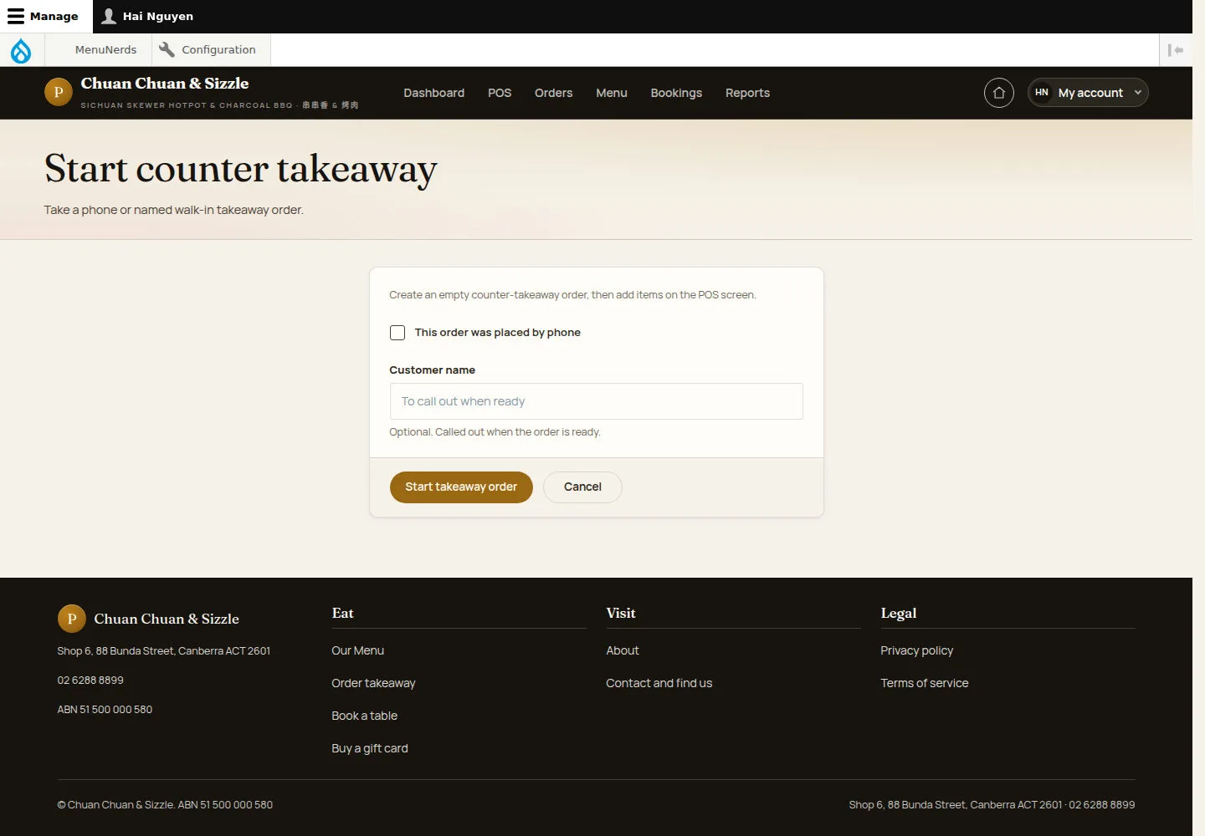Click the footer Chuan Chuan & Sizzle name
Viewport: 1205px width, 836px height.
click(x=167, y=619)
